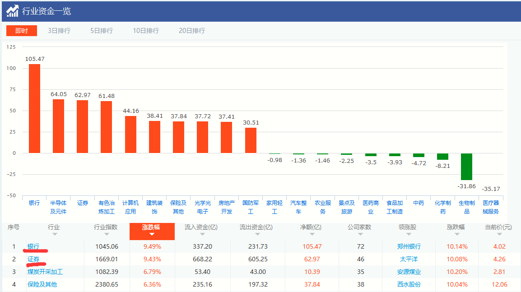Sort table by 公司家数 column arrow
This screenshot has width=521, height=292.
point(361,234)
